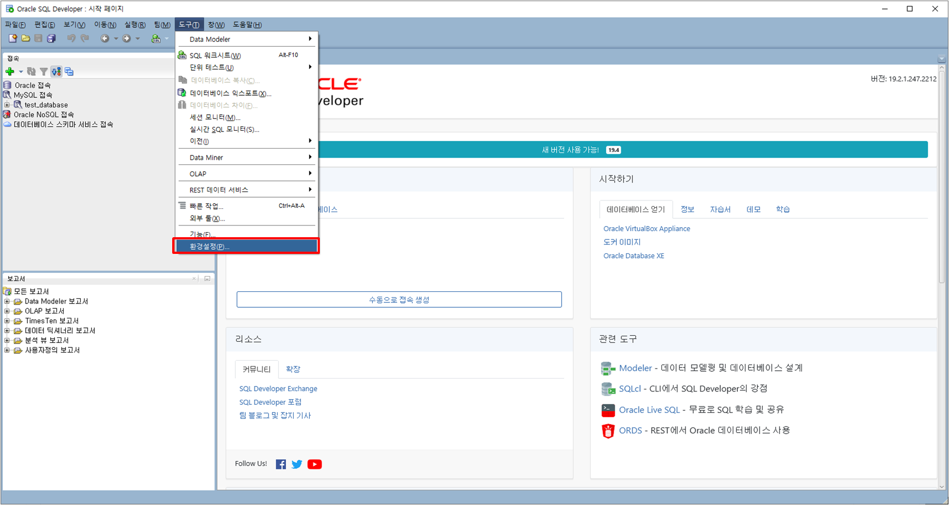Open 팀 블로그 및 잡지 기사 link
Image resolution: width=949 pixels, height=505 pixels.
(275, 415)
